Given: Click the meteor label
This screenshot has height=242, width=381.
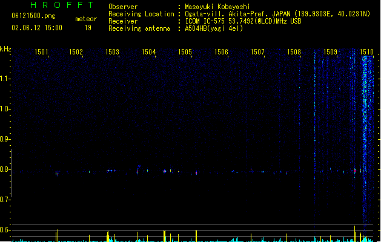Looking at the screenshot, I should coord(86,19).
